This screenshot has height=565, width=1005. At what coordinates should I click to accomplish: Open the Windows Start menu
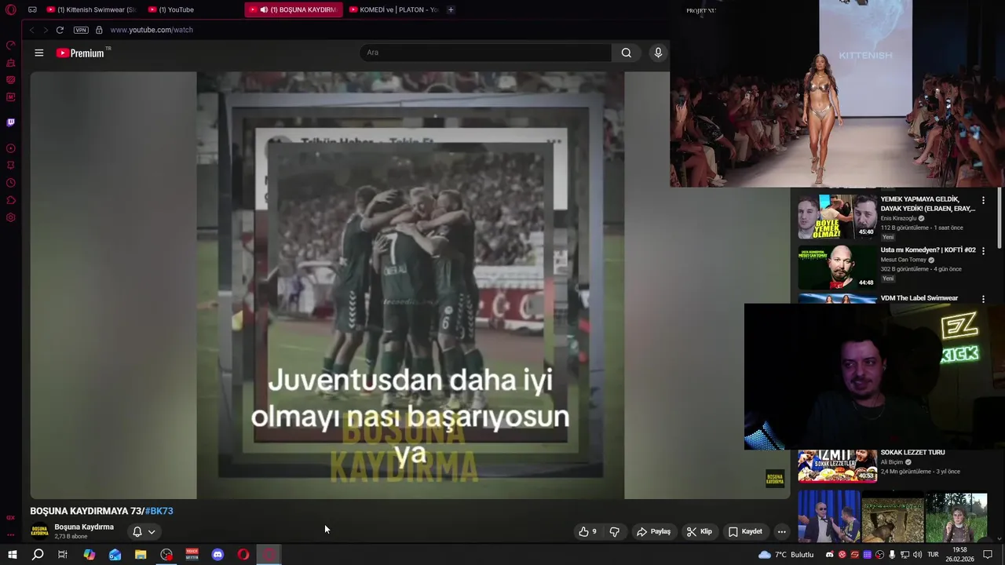pos(13,555)
